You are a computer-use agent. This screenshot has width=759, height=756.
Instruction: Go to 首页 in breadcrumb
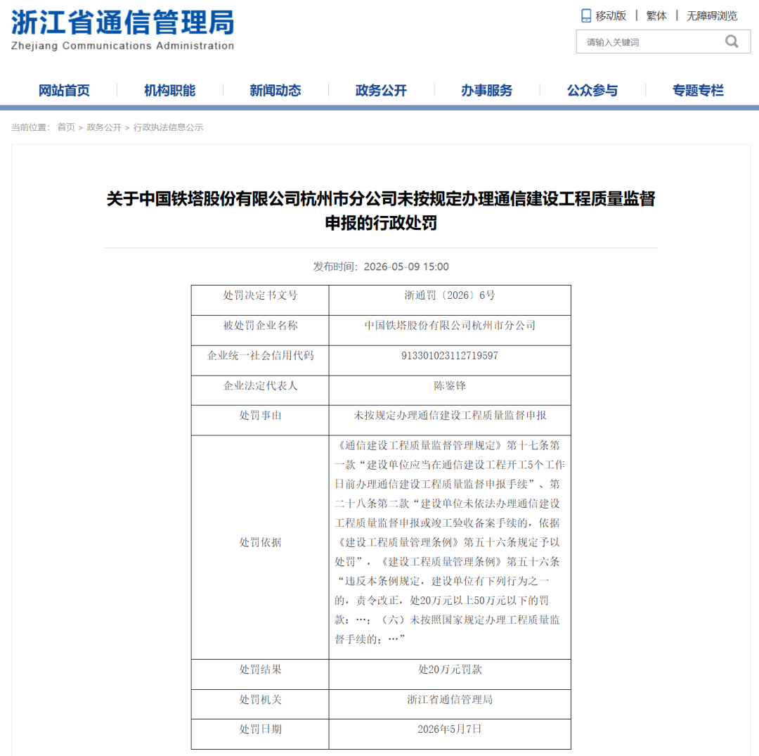point(66,127)
